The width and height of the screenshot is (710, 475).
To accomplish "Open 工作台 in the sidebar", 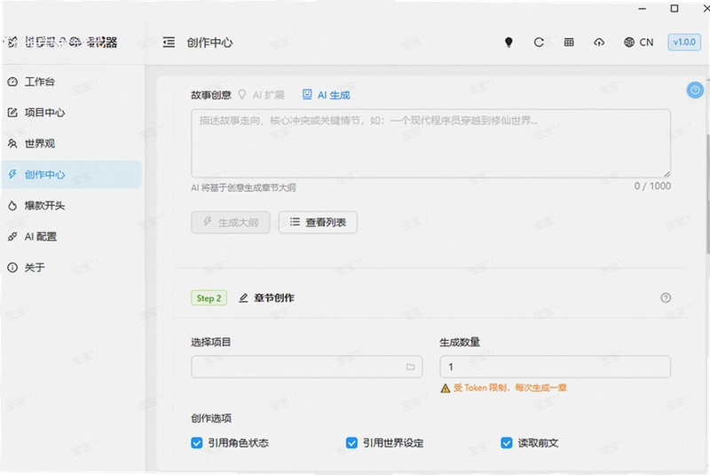I will click(72, 82).
